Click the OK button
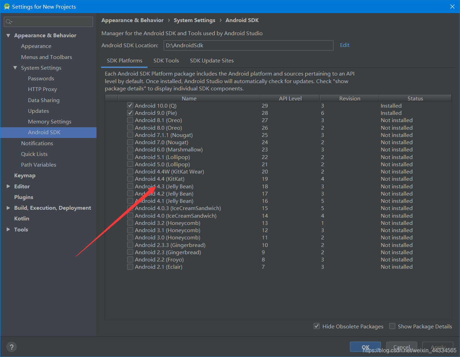This screenshot has width=460, height=357. coord(366,347)
